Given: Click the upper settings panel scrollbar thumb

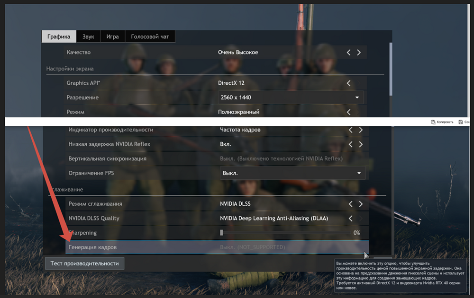Looking at the screenshot, I should (391, 69).
